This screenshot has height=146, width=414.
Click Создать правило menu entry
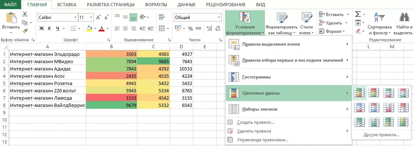point(289,122)
